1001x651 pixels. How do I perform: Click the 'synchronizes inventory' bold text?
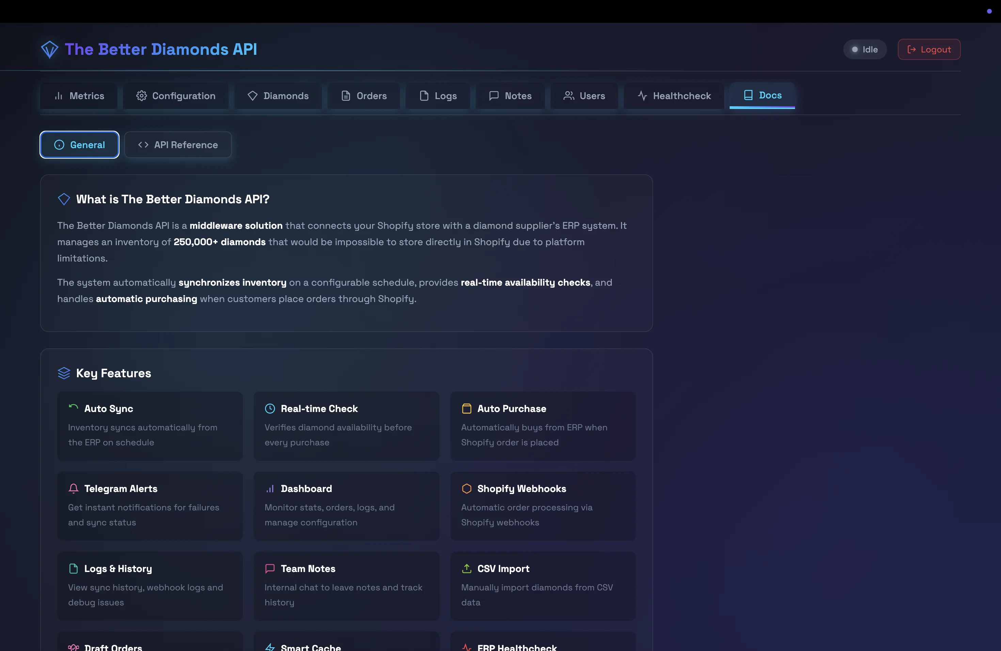[232, 282]
